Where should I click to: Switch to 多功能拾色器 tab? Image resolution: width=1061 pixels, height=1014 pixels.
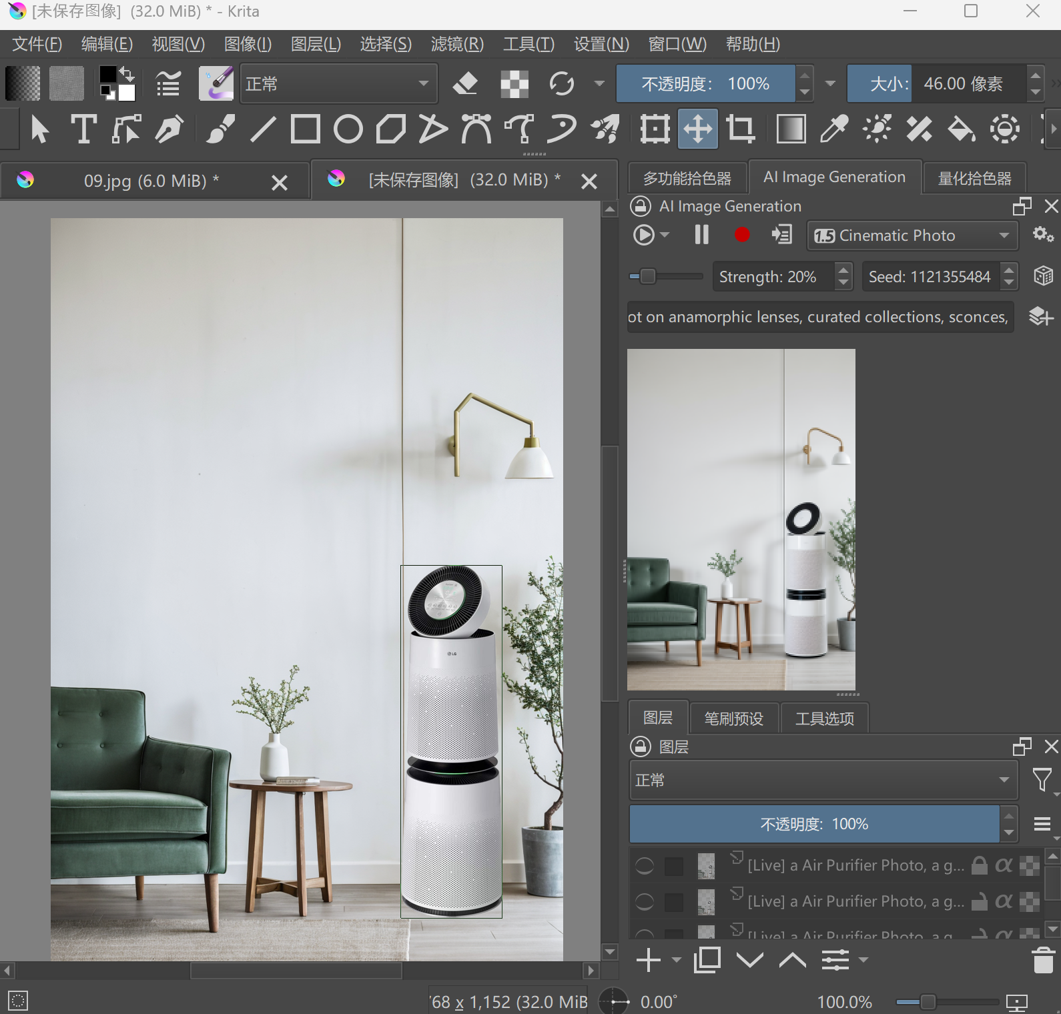click(x=687, y=178)
